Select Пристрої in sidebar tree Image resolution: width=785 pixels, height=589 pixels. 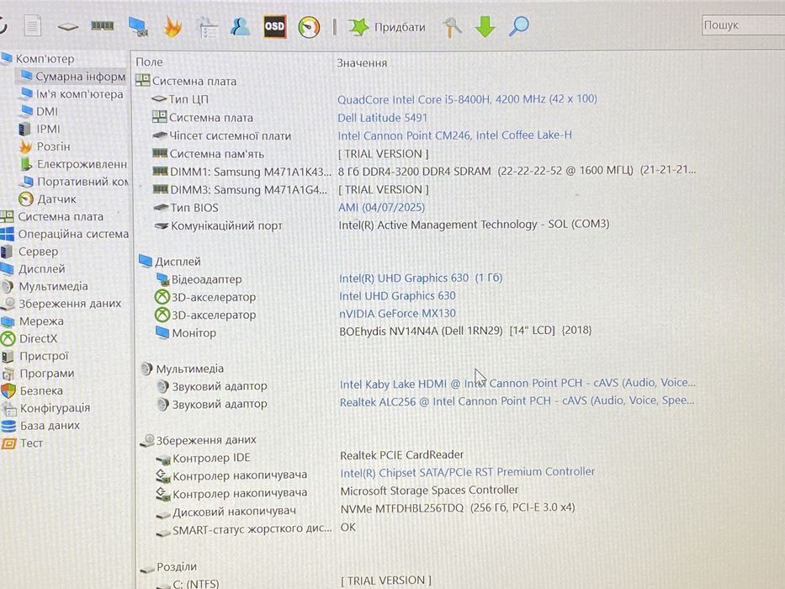coord(35,356)
